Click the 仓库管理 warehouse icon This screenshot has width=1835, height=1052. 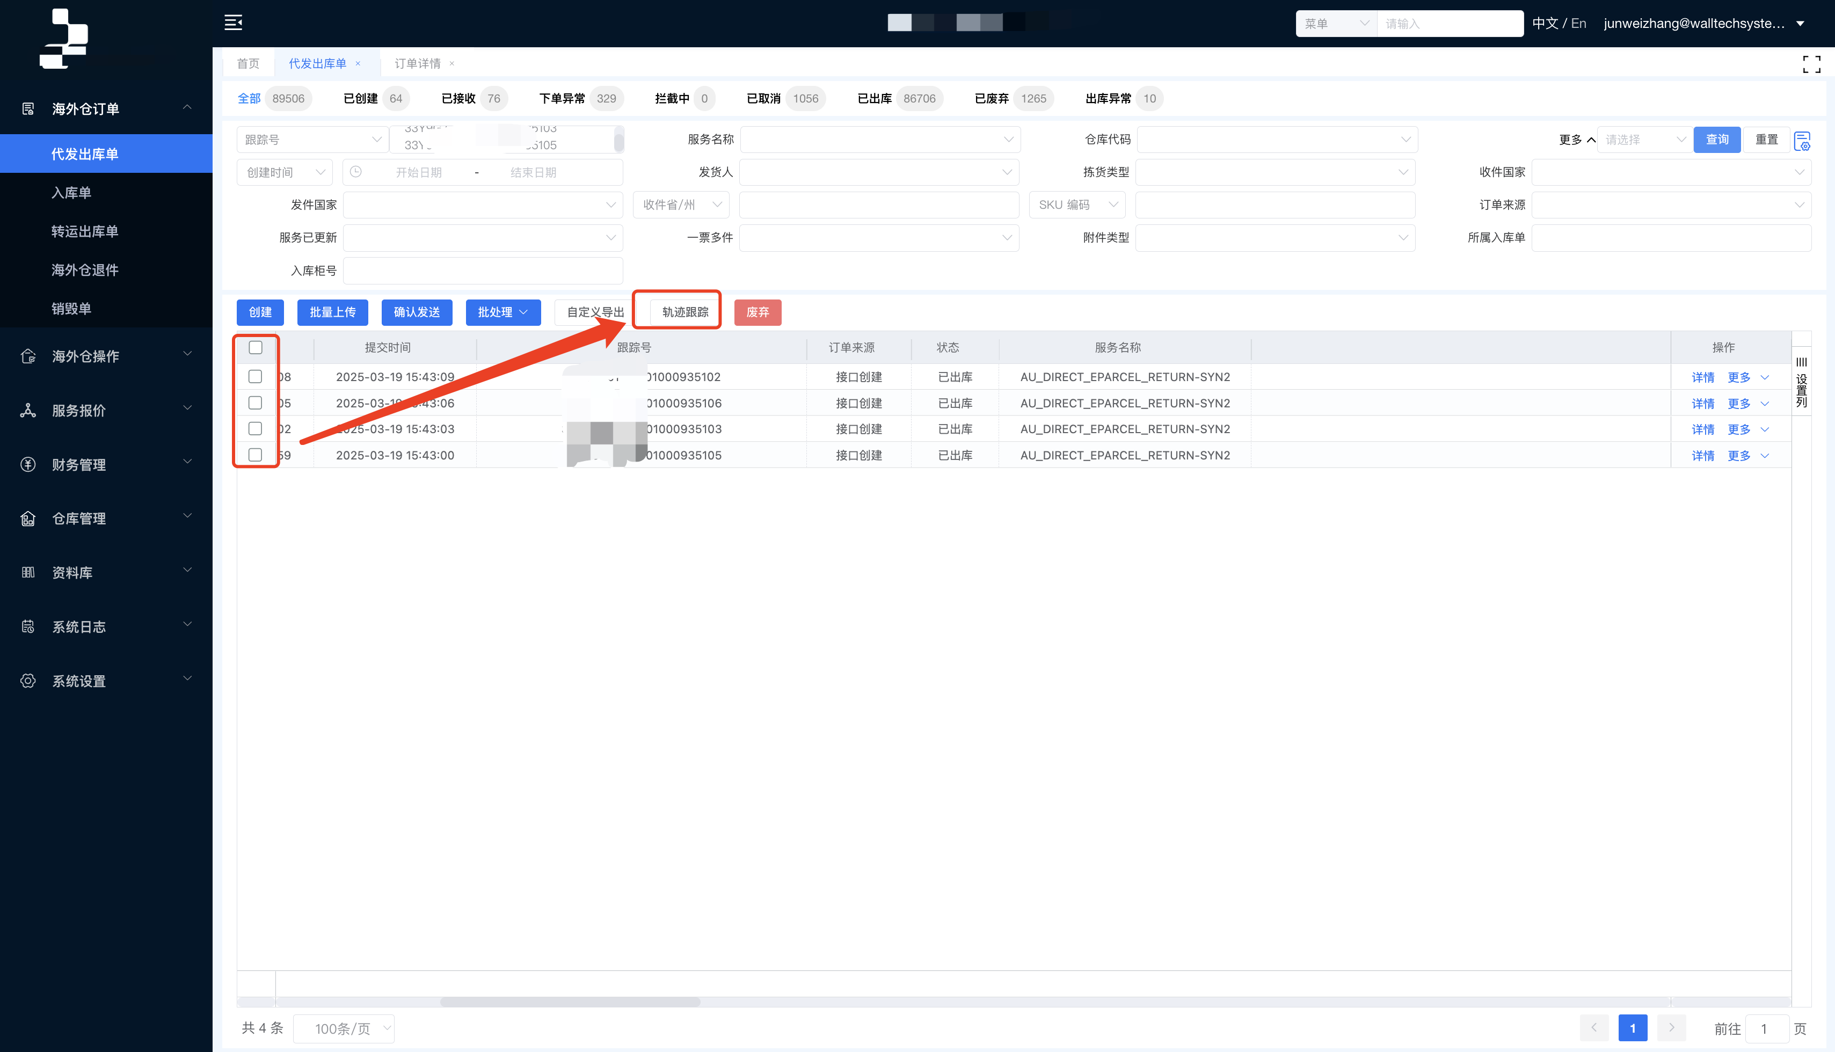point(28,519)
